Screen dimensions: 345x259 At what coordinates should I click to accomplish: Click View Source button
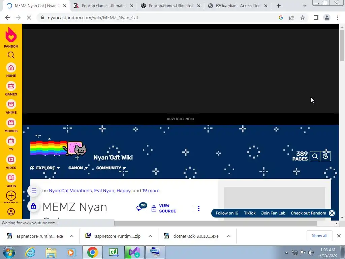tap(164, 208)
